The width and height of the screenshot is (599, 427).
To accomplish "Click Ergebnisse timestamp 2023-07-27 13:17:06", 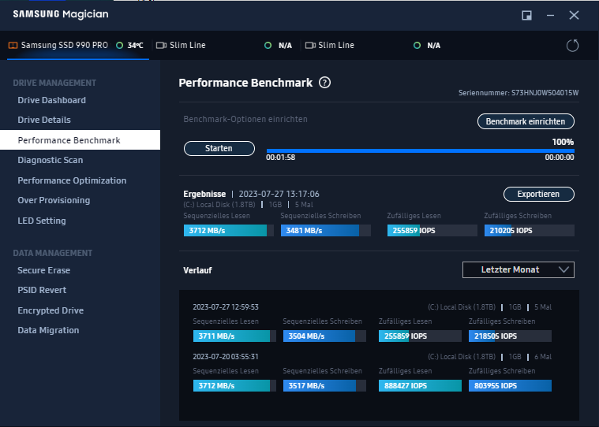I will coord(279,194).
